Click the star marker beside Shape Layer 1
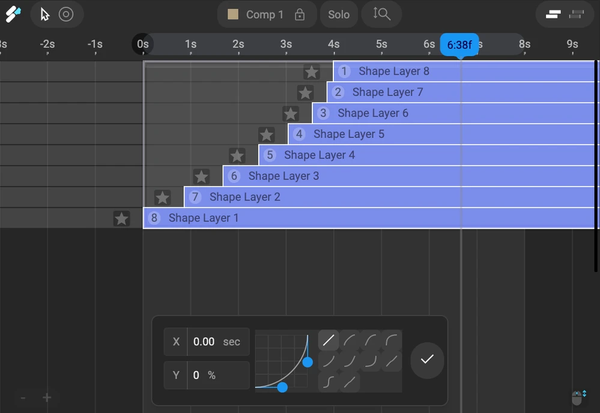The height and width of the screenshot is (413, 600). point(122,219)
